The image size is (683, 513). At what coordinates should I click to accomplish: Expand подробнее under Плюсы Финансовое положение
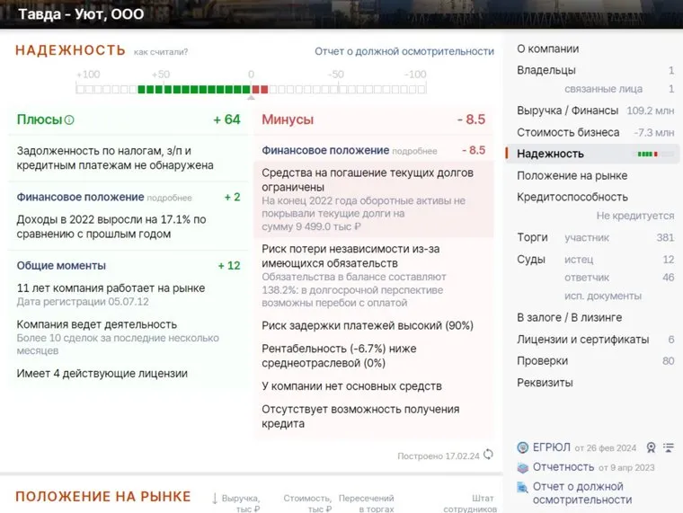tap(169, 198)
